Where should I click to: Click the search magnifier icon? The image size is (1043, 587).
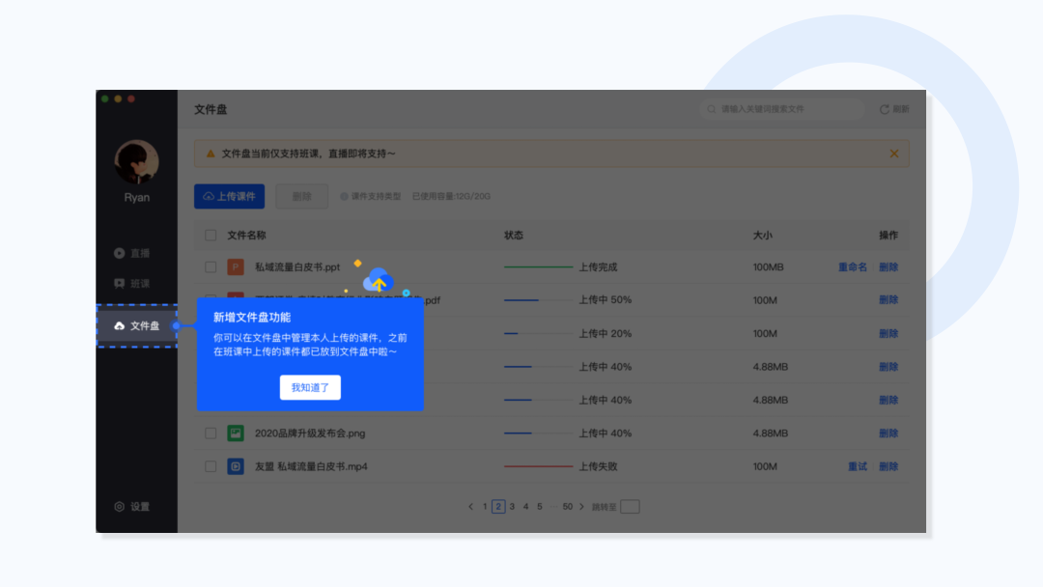(x=712, y=109)
